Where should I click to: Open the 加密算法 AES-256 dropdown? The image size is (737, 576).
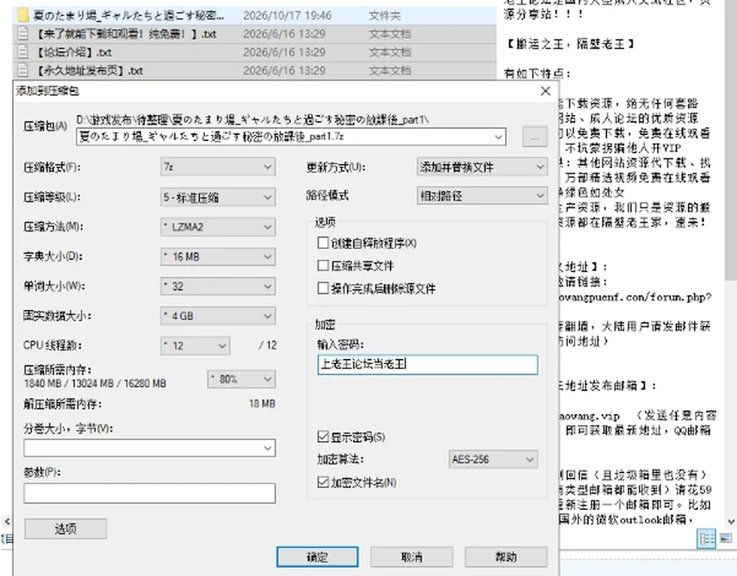[x=493, y=459]
